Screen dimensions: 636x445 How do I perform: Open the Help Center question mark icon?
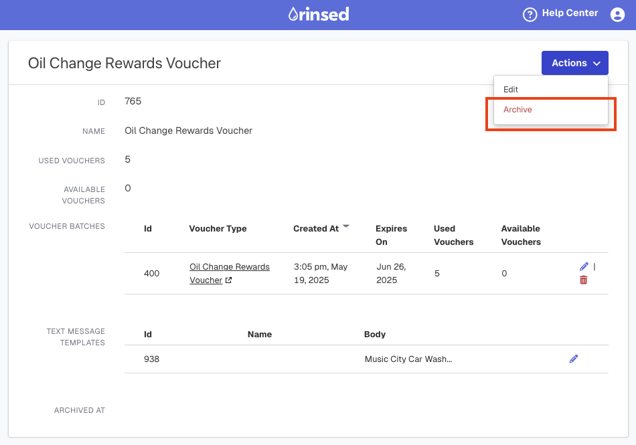[530, 15]
